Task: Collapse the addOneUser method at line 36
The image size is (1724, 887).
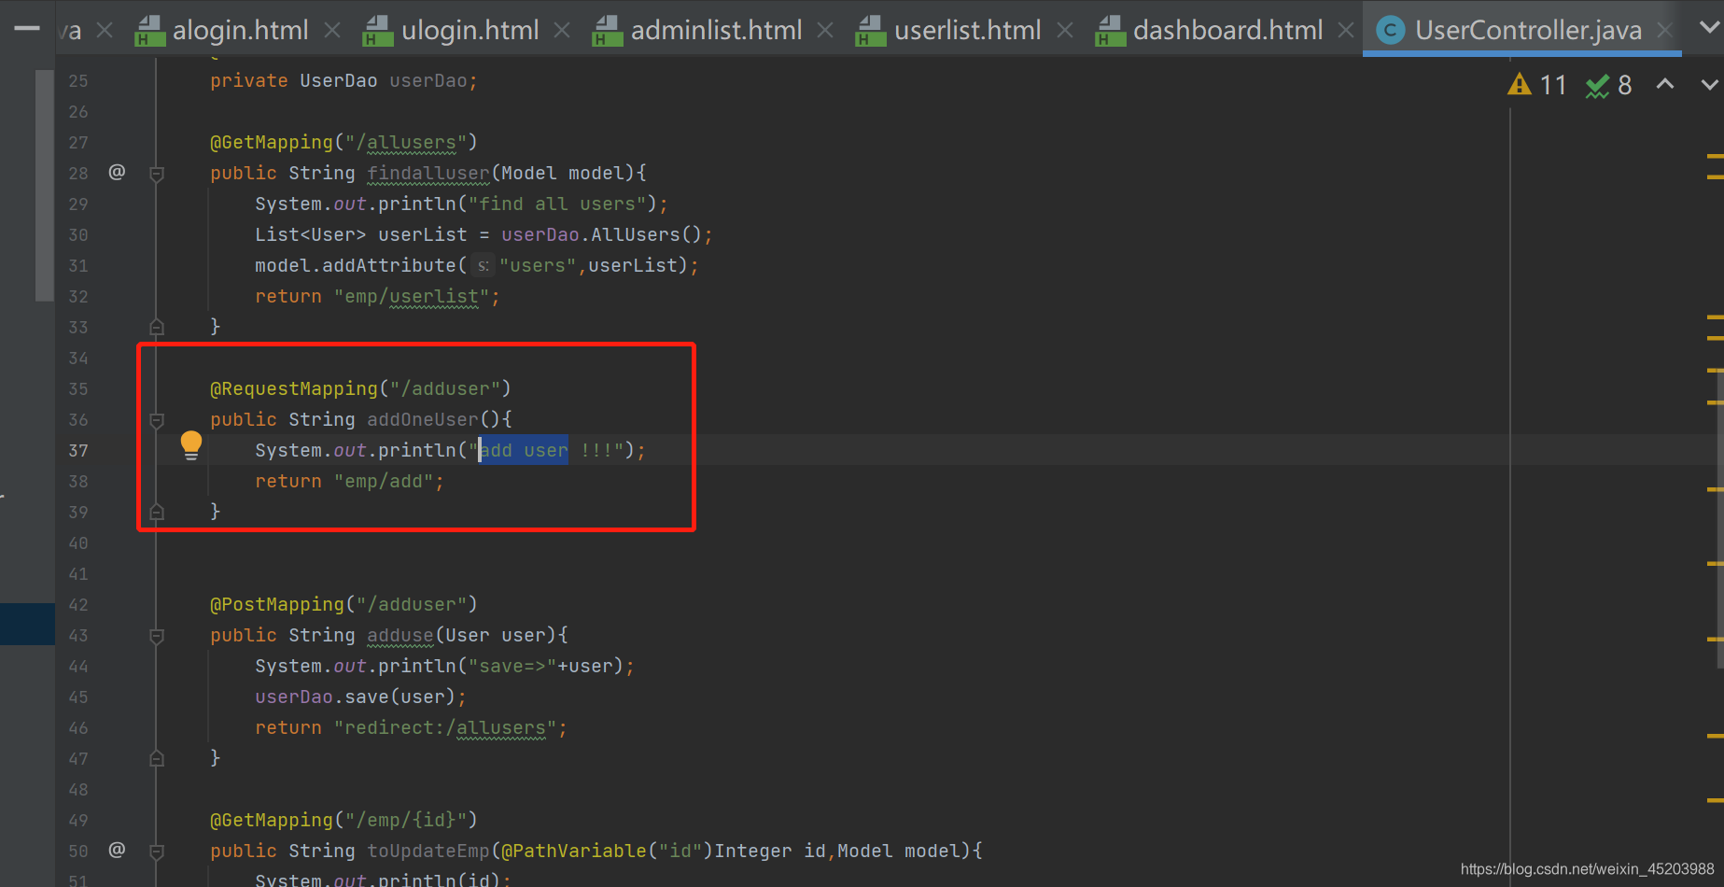Action: click(x=157, y=420)
